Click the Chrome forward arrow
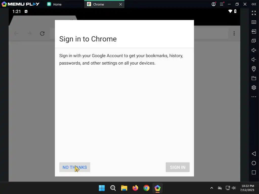Image resolution: width=259 pixels, height=194 pixels. tap(29, 34)
